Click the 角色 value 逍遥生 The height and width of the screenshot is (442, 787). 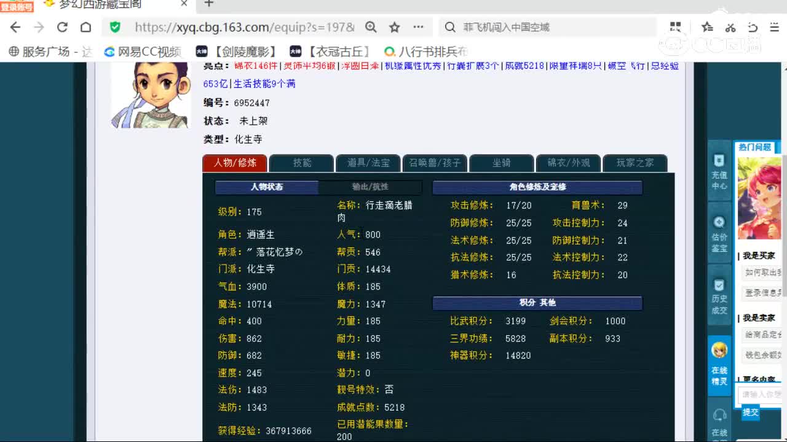[x=261, y=235]
